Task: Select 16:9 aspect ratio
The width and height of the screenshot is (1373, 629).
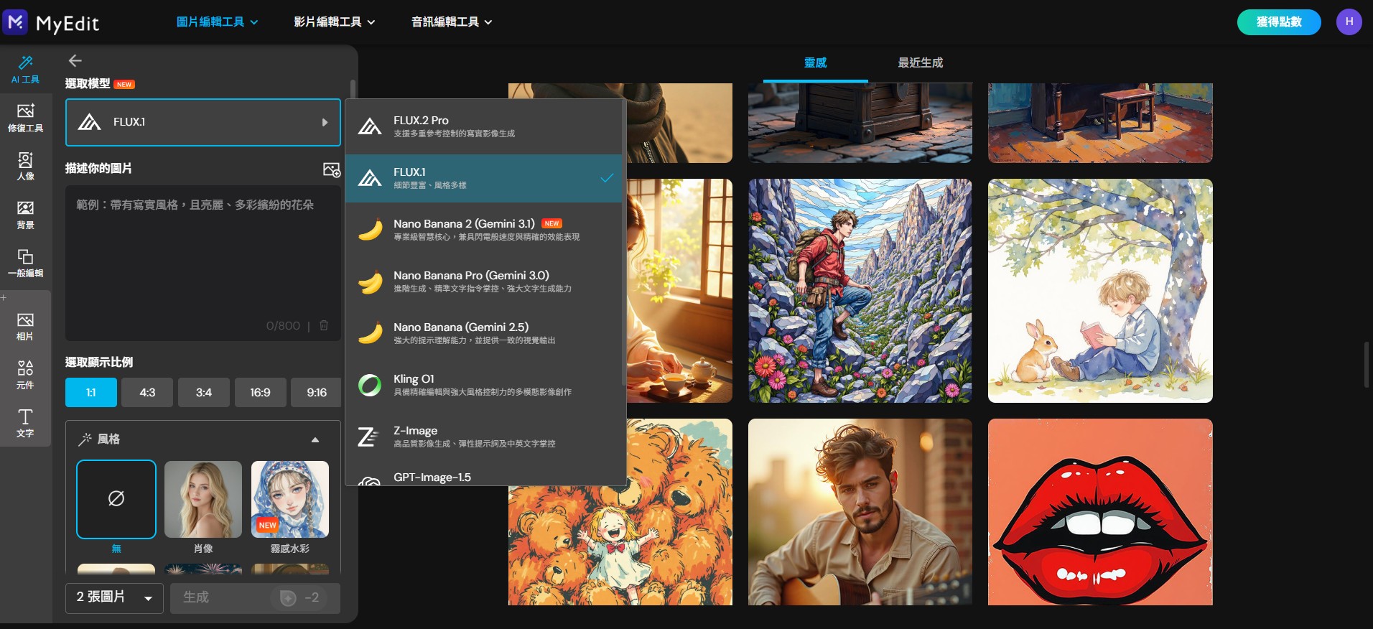Action: (260, 393)
